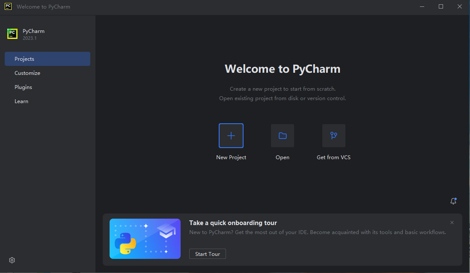Click the "New Project" text label

click(x=231, y=157)
